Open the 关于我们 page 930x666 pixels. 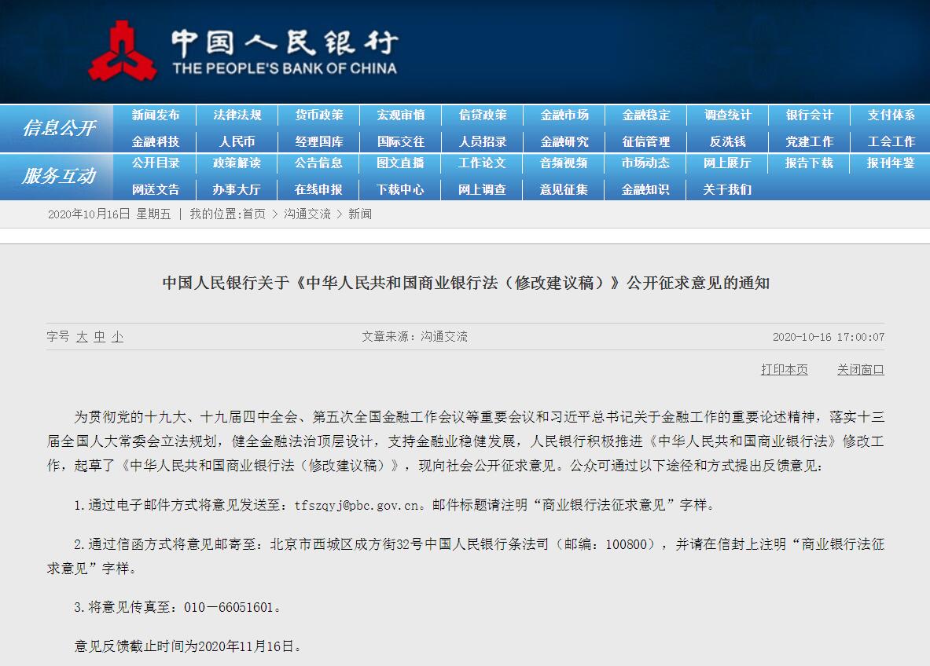coord(728,189)
